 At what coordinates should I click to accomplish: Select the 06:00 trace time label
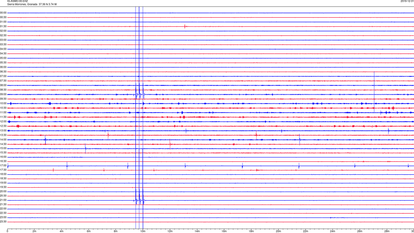(x=3, y=67)
